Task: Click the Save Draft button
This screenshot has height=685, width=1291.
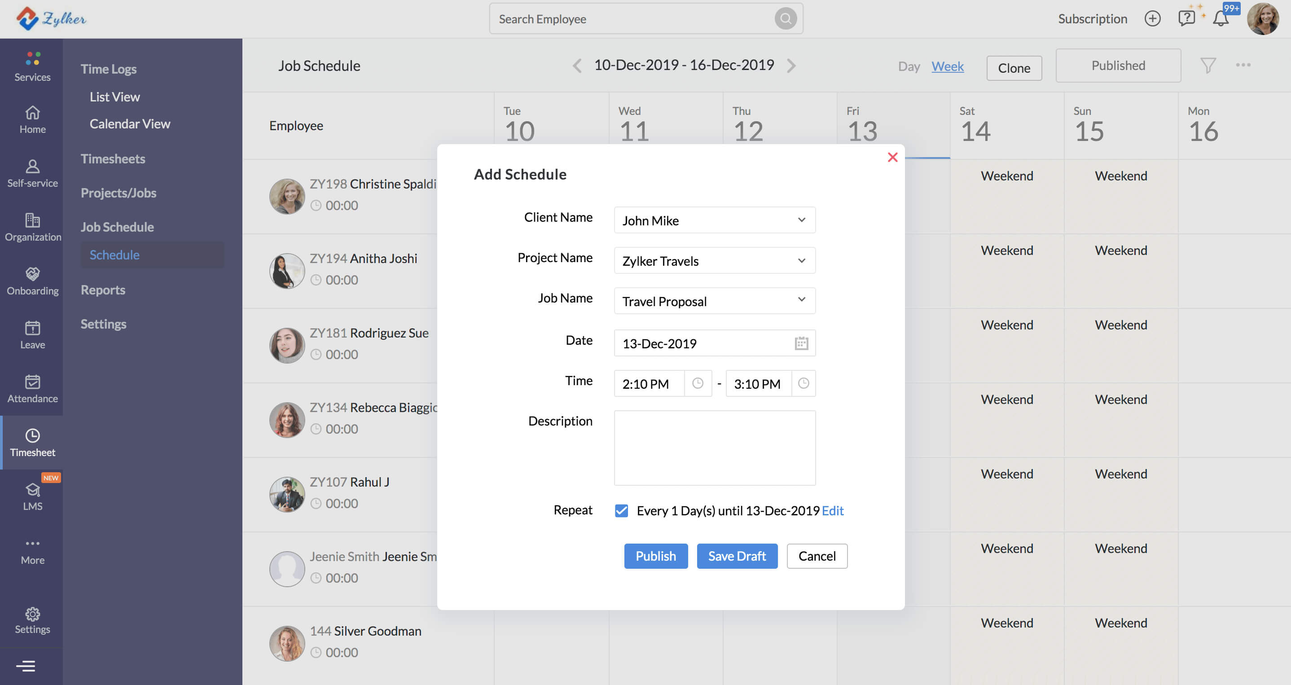Action: click(736, 555)
